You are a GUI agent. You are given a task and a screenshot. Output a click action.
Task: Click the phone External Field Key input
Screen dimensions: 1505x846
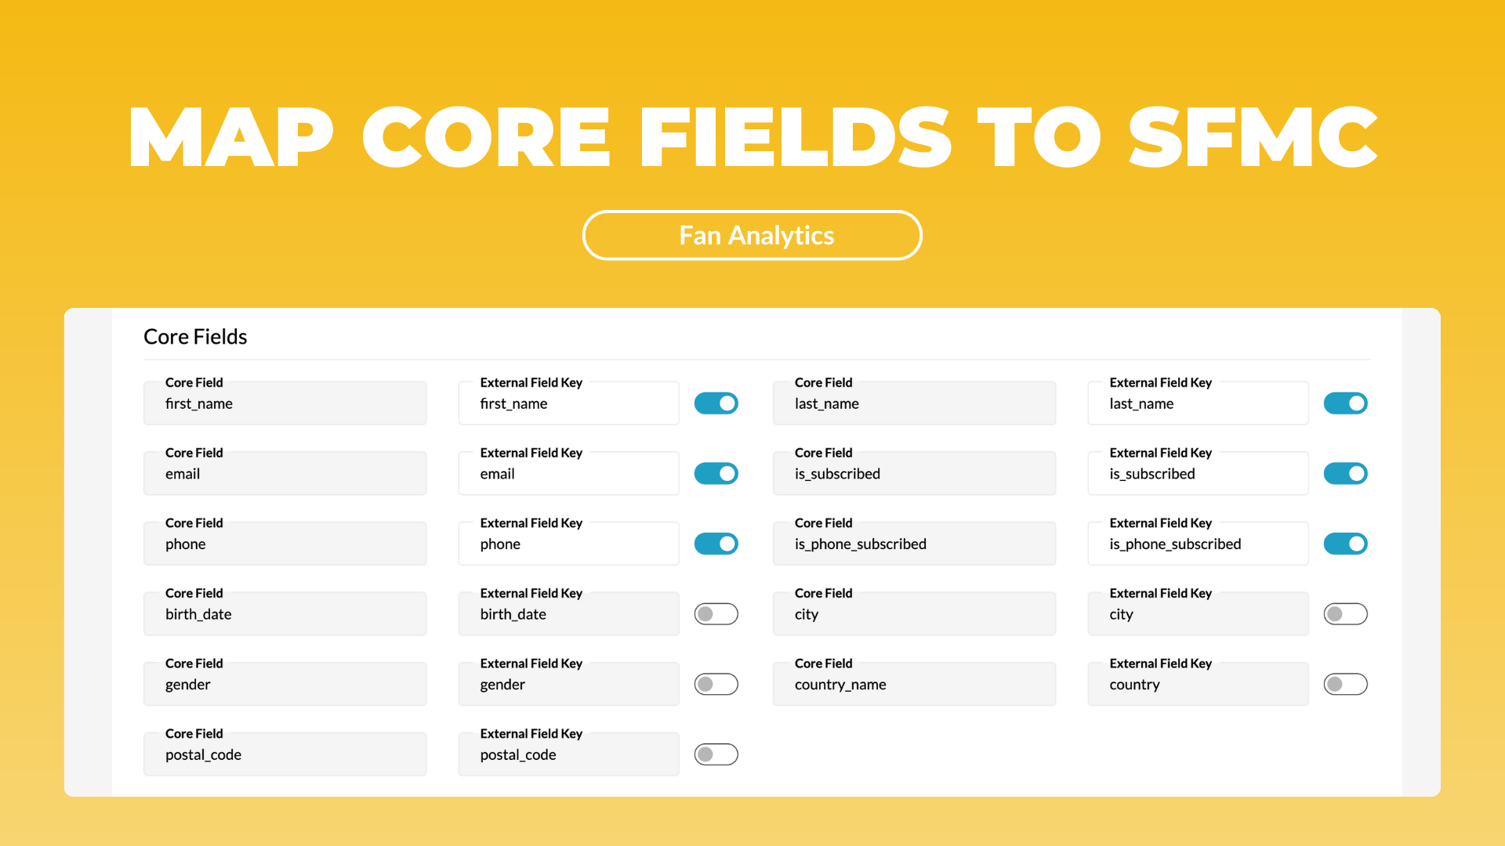[568, 544]
